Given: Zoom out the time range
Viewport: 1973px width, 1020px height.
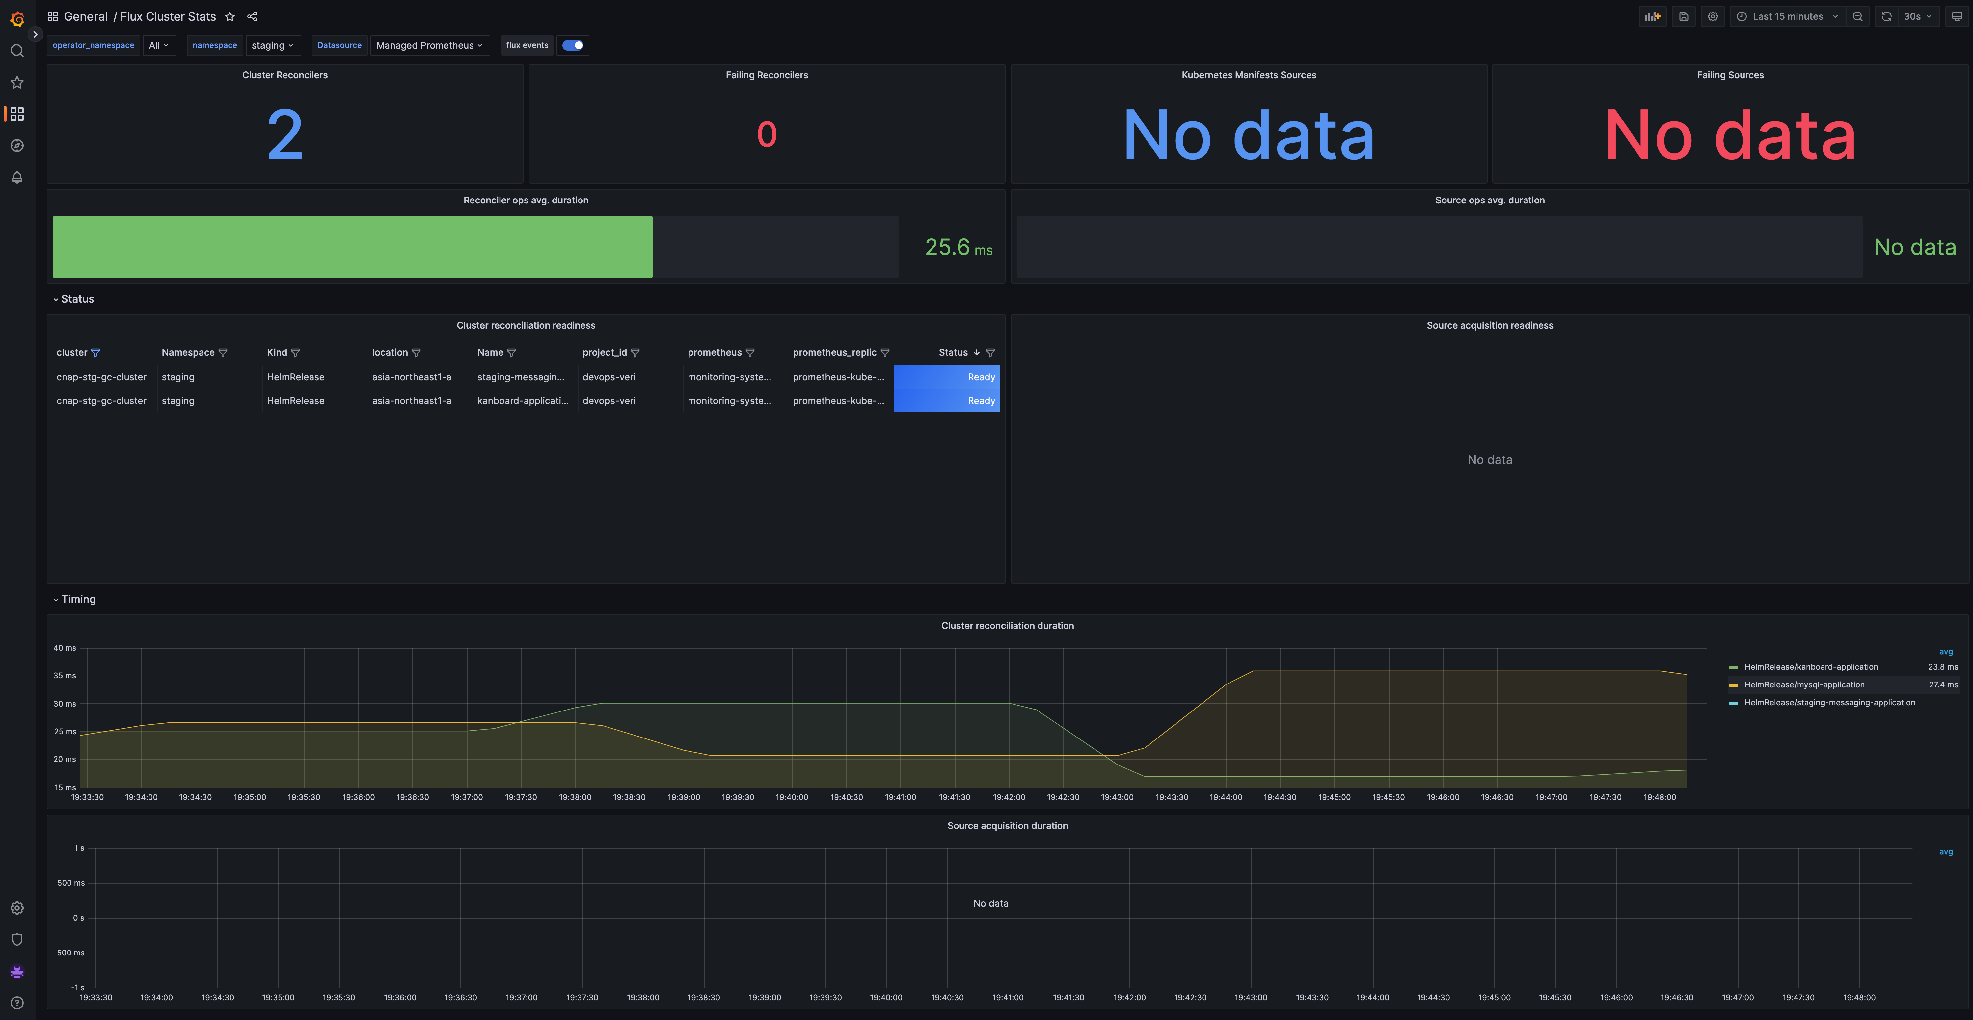Looking at the screenshot, I should [x=1857, y=17].
